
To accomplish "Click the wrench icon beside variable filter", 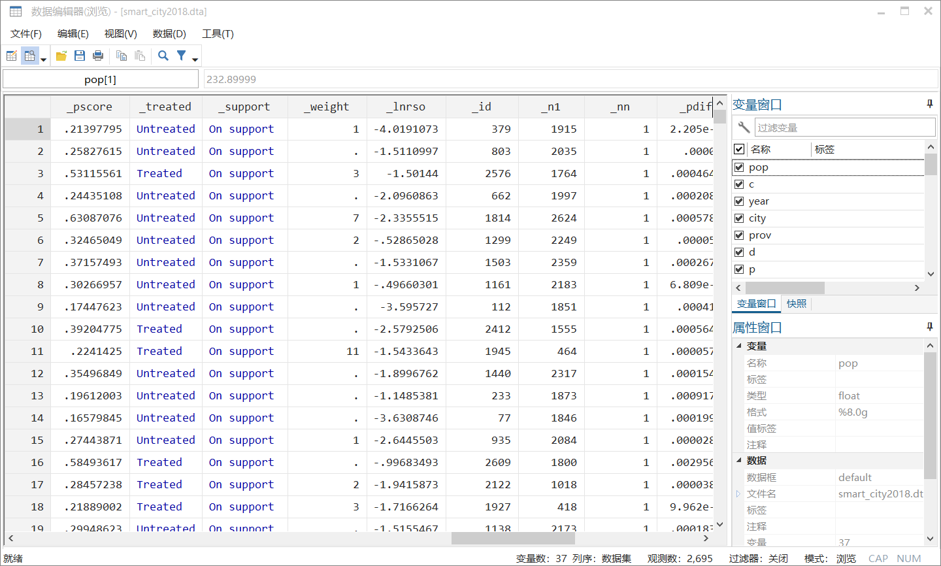I will tap(744, 127).
